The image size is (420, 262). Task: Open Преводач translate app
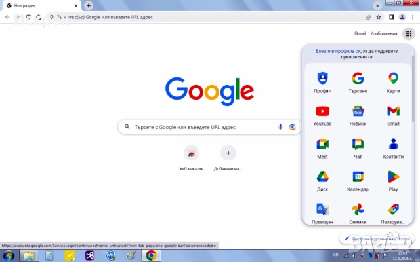click(x=322, y=213)
